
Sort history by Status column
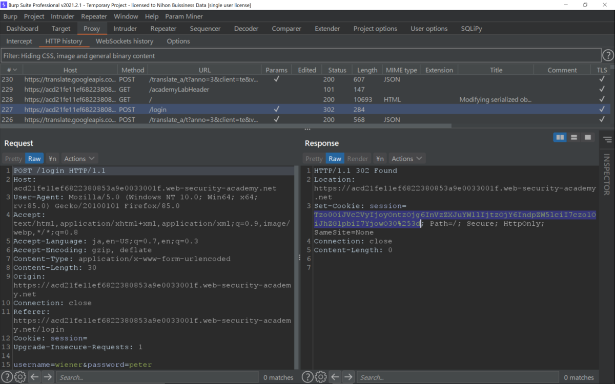[337, 70]
